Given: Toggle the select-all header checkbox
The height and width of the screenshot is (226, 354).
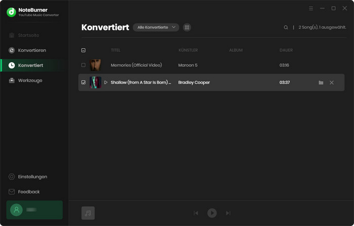Looking at the screenshot, I should point(83,50).
